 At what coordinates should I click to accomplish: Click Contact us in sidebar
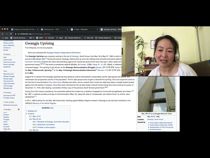click(x=7, y=48)
